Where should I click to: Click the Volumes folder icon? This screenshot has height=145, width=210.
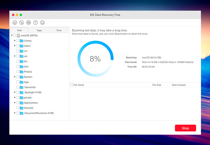[21, 108]
